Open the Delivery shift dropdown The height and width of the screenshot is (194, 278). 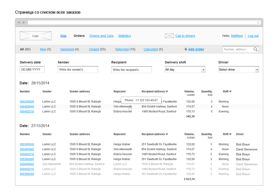pos(203,70)
